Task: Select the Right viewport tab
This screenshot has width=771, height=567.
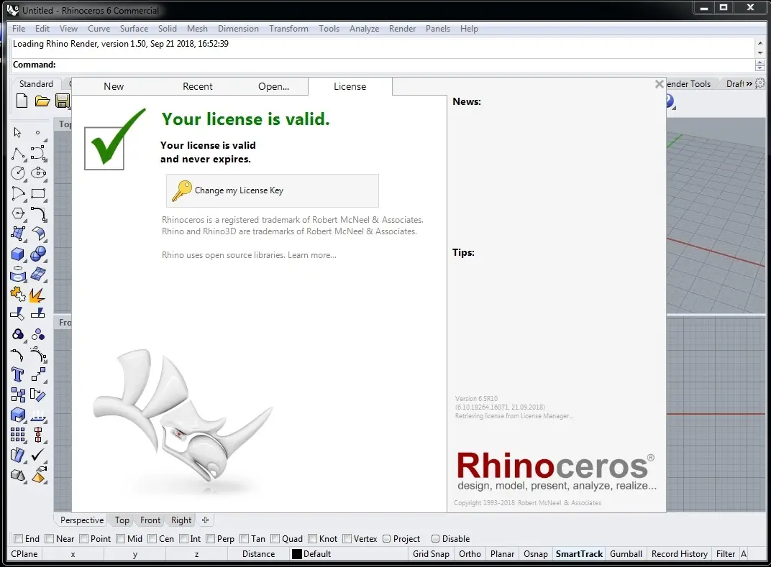Action: (x=181, y=520)
